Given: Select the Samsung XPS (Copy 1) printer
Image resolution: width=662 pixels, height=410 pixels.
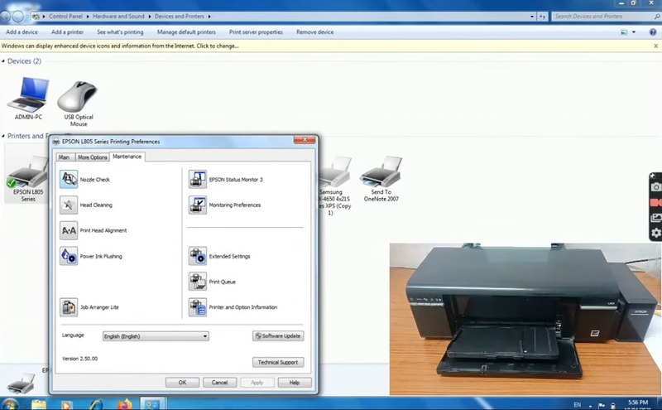Looking at the screenshot, I should pyautogui.click(x=334, y=186).
